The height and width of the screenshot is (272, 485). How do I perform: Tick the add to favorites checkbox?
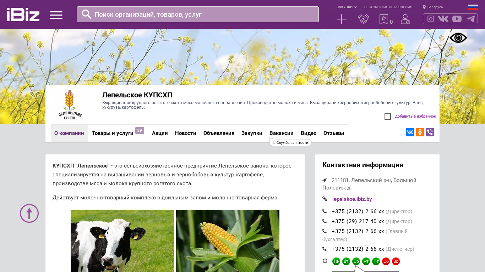click(x=388, y=117)
